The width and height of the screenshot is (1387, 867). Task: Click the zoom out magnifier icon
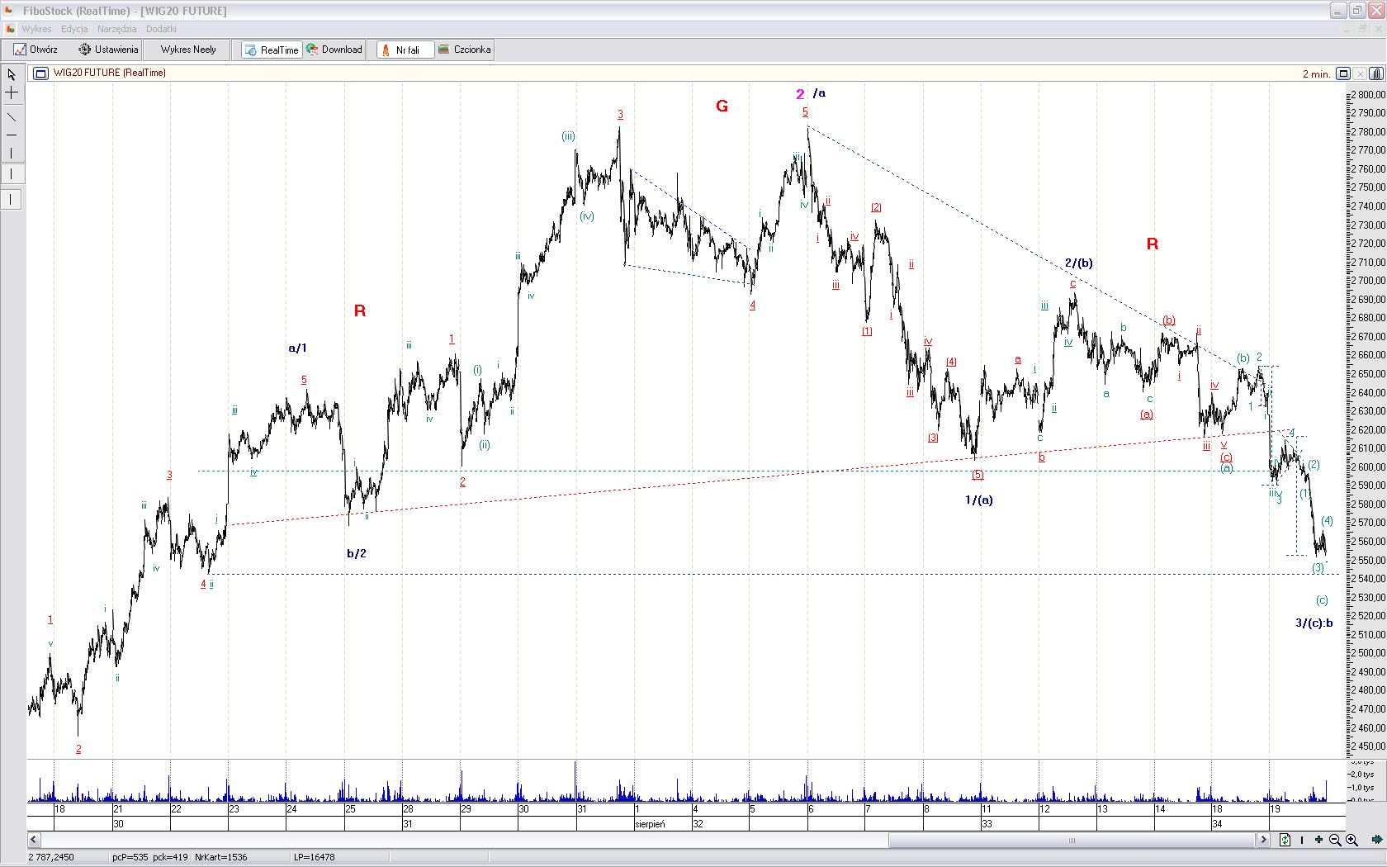click(1335, 840)
